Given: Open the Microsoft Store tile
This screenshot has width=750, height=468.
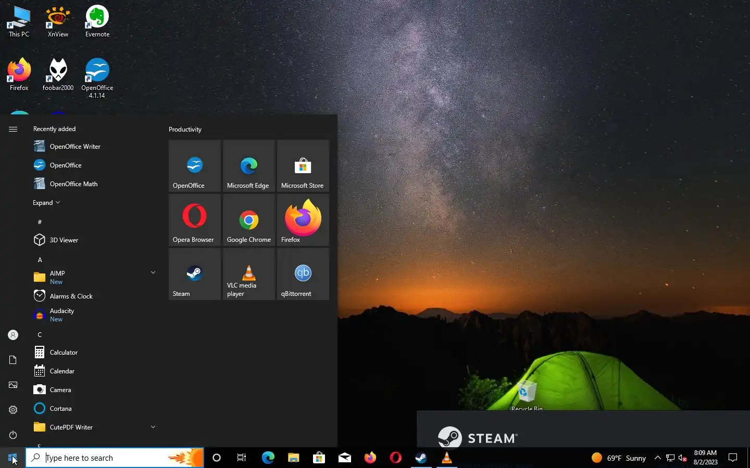Looking at the screenshot, I should click(303, 166).
